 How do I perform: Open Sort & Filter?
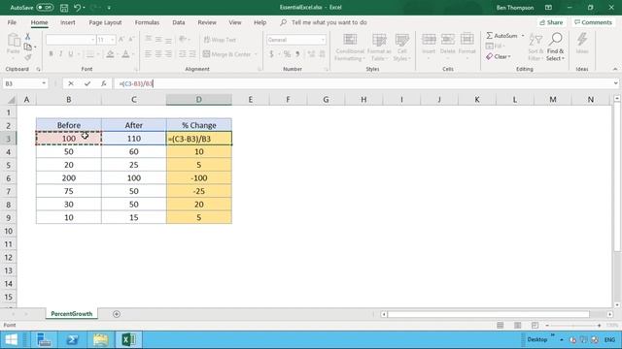[536, 48]
